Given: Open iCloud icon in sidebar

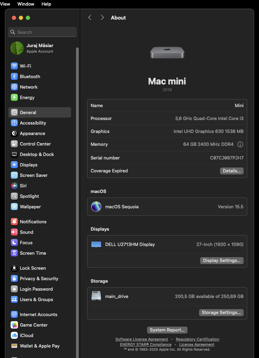Looking at the screenshot, I should click(14, 335).
